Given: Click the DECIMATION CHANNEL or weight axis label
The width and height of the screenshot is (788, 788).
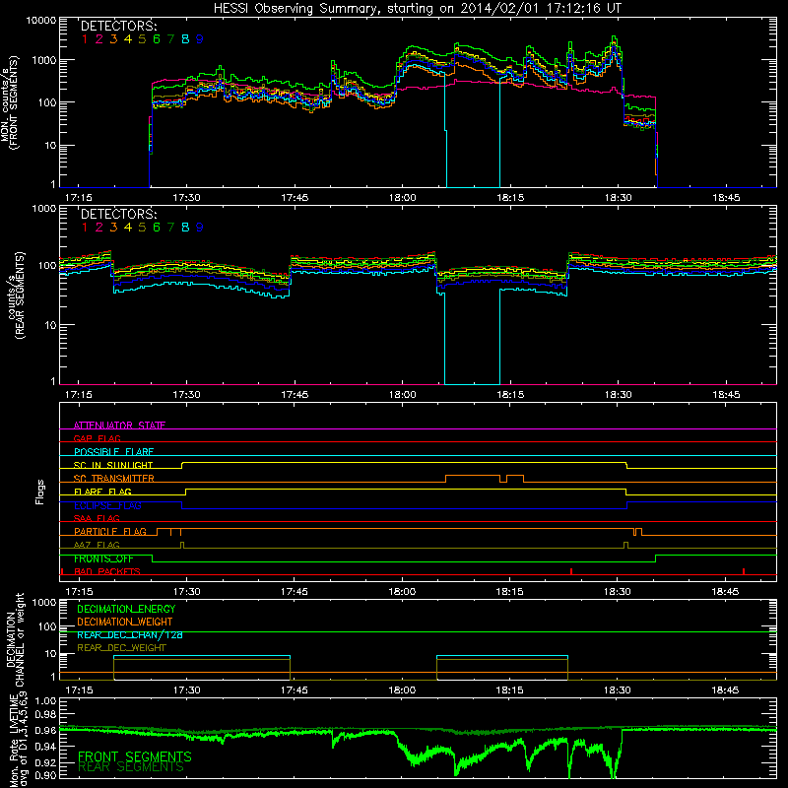Looking at the screenshot, I should pyautogui.click(x=15, y=639).
